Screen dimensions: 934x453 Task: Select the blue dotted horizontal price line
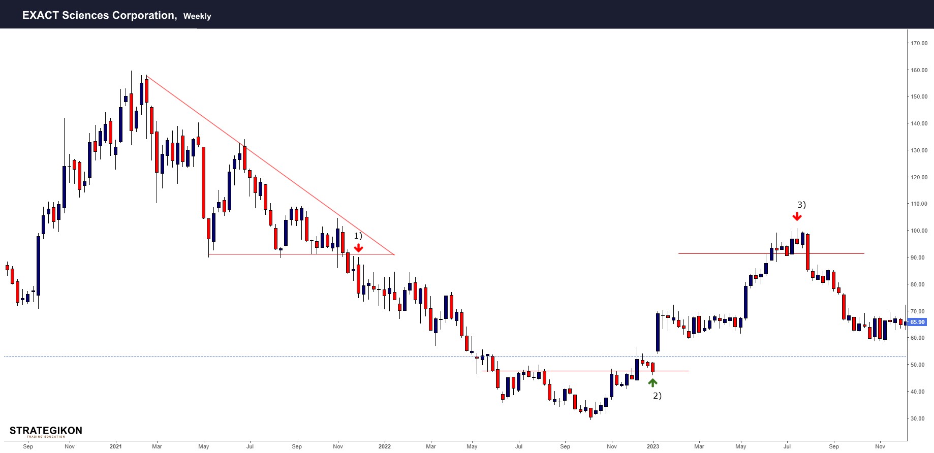click(x=455, y=357)
